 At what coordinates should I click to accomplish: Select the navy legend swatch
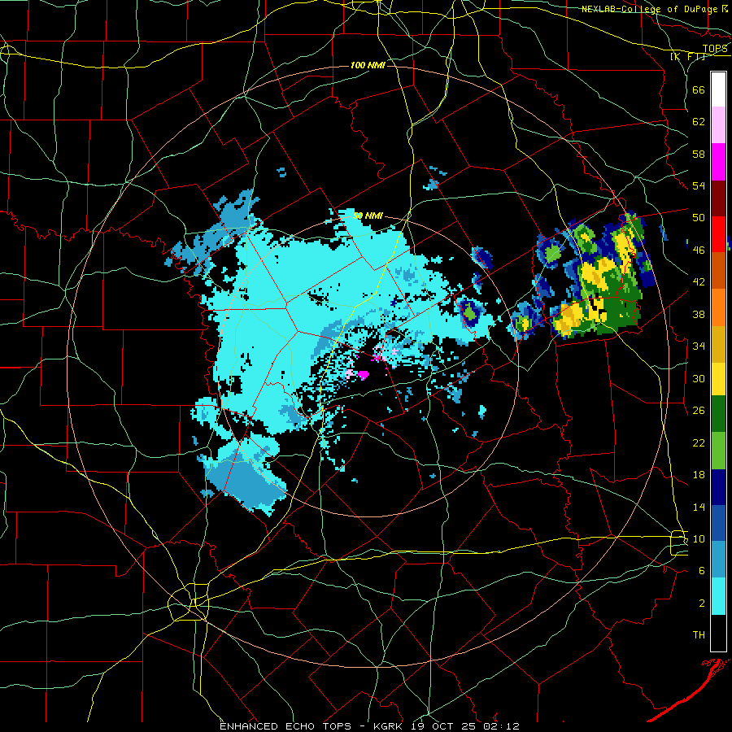(718, 487)
